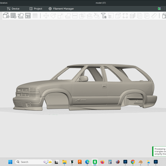Select the SUV body 3D model

(x=85, y=88)
